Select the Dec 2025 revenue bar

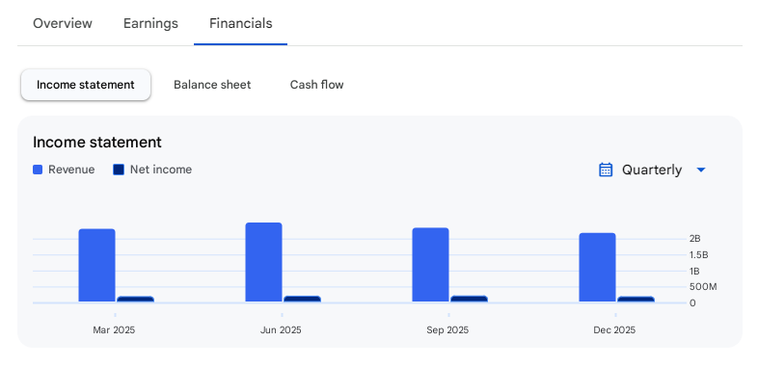pos(598,268)
